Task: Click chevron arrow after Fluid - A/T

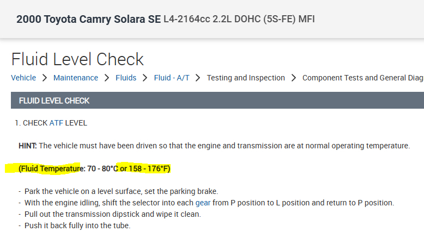Action: coord(198,78)
